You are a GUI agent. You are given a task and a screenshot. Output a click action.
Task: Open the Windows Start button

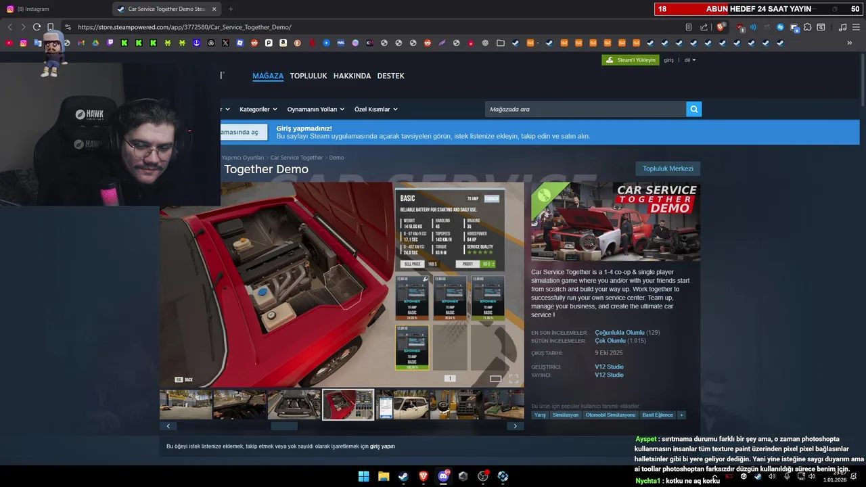point(363,476)
